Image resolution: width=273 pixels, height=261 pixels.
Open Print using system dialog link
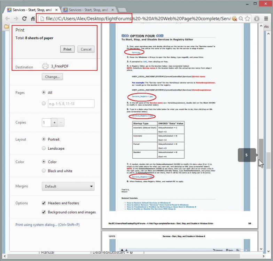[47, 225]
